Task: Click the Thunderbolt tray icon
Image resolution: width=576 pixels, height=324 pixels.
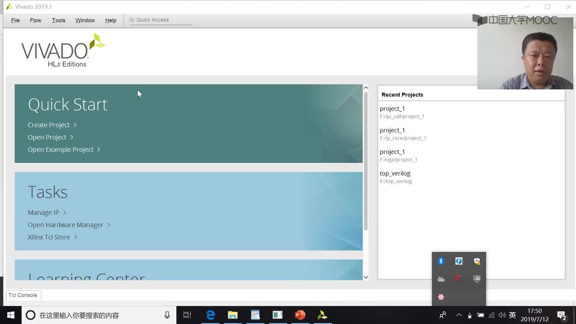Action: (x=459, y=261)
